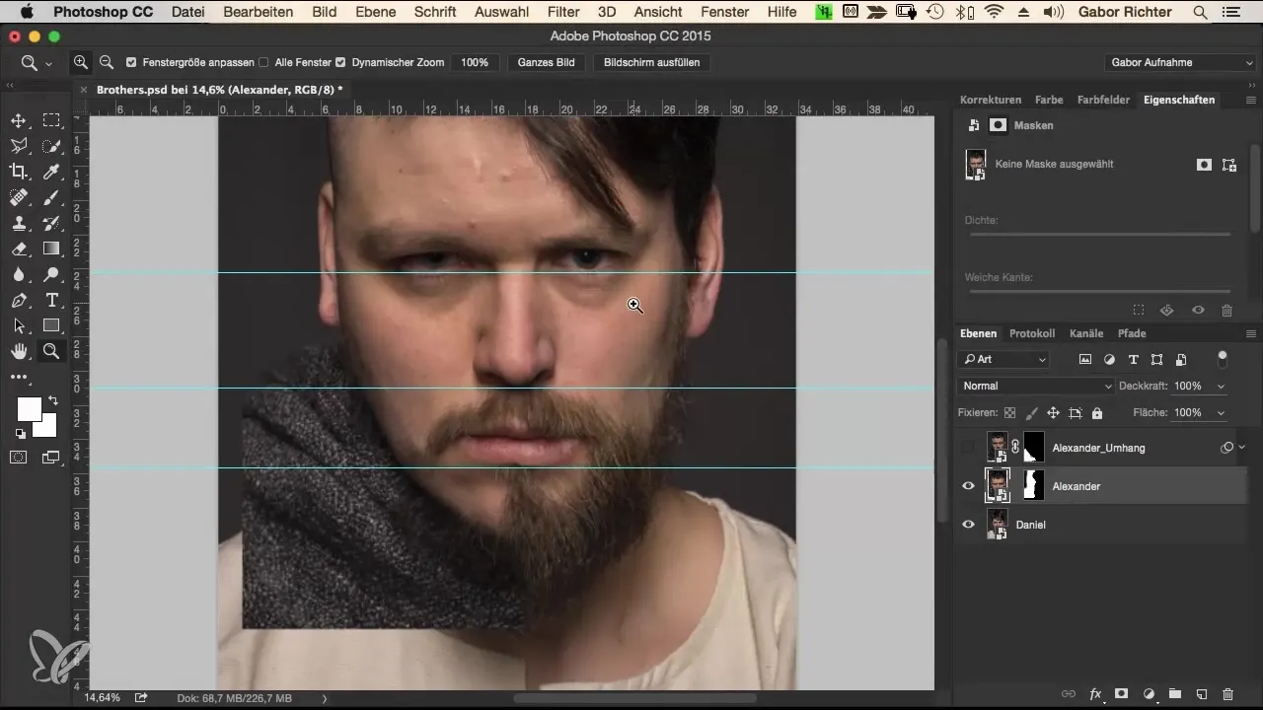The width and height of the screenshot is (1263, 710).
Task: Toggle lock position of the layer
Action: coord(1053,413)
